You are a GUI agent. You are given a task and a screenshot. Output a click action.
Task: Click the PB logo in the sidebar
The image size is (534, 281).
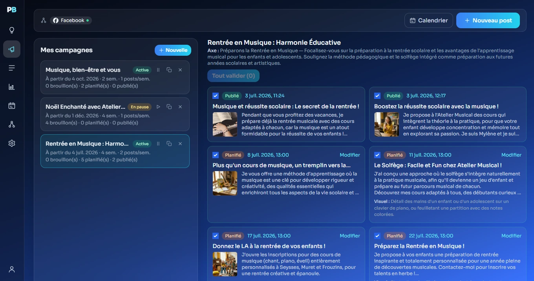coord(12,10)
